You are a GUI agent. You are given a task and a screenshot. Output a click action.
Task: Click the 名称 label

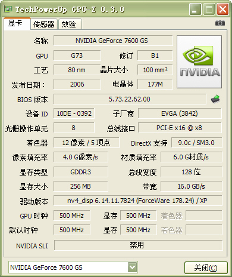tap(41, 41)
